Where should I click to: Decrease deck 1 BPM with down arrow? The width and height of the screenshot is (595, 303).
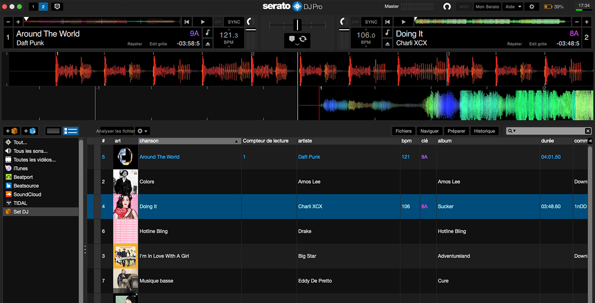click(x=229, y=46)
